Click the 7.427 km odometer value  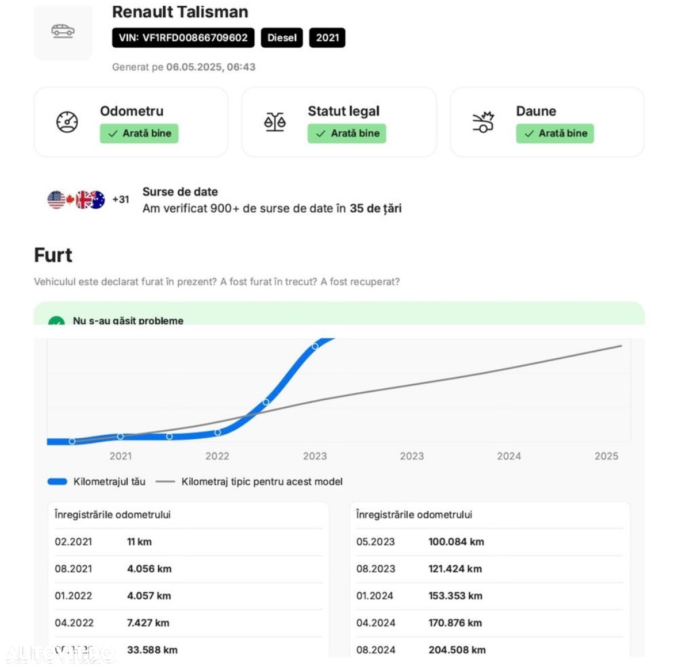click(x=148, y=623)
